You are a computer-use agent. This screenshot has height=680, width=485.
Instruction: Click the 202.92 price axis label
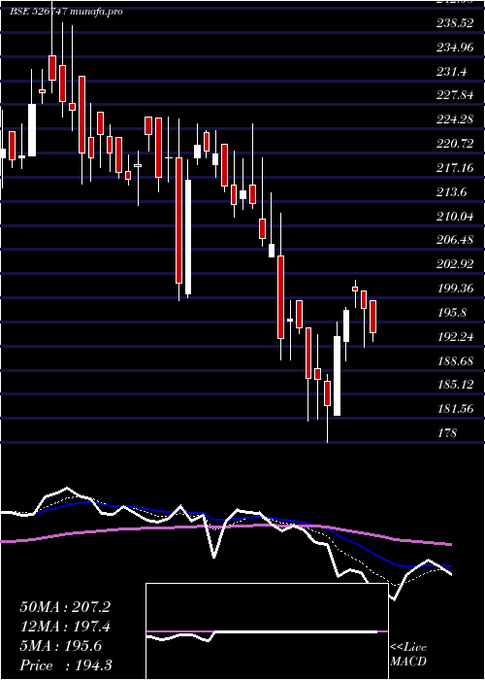[455, 264]
